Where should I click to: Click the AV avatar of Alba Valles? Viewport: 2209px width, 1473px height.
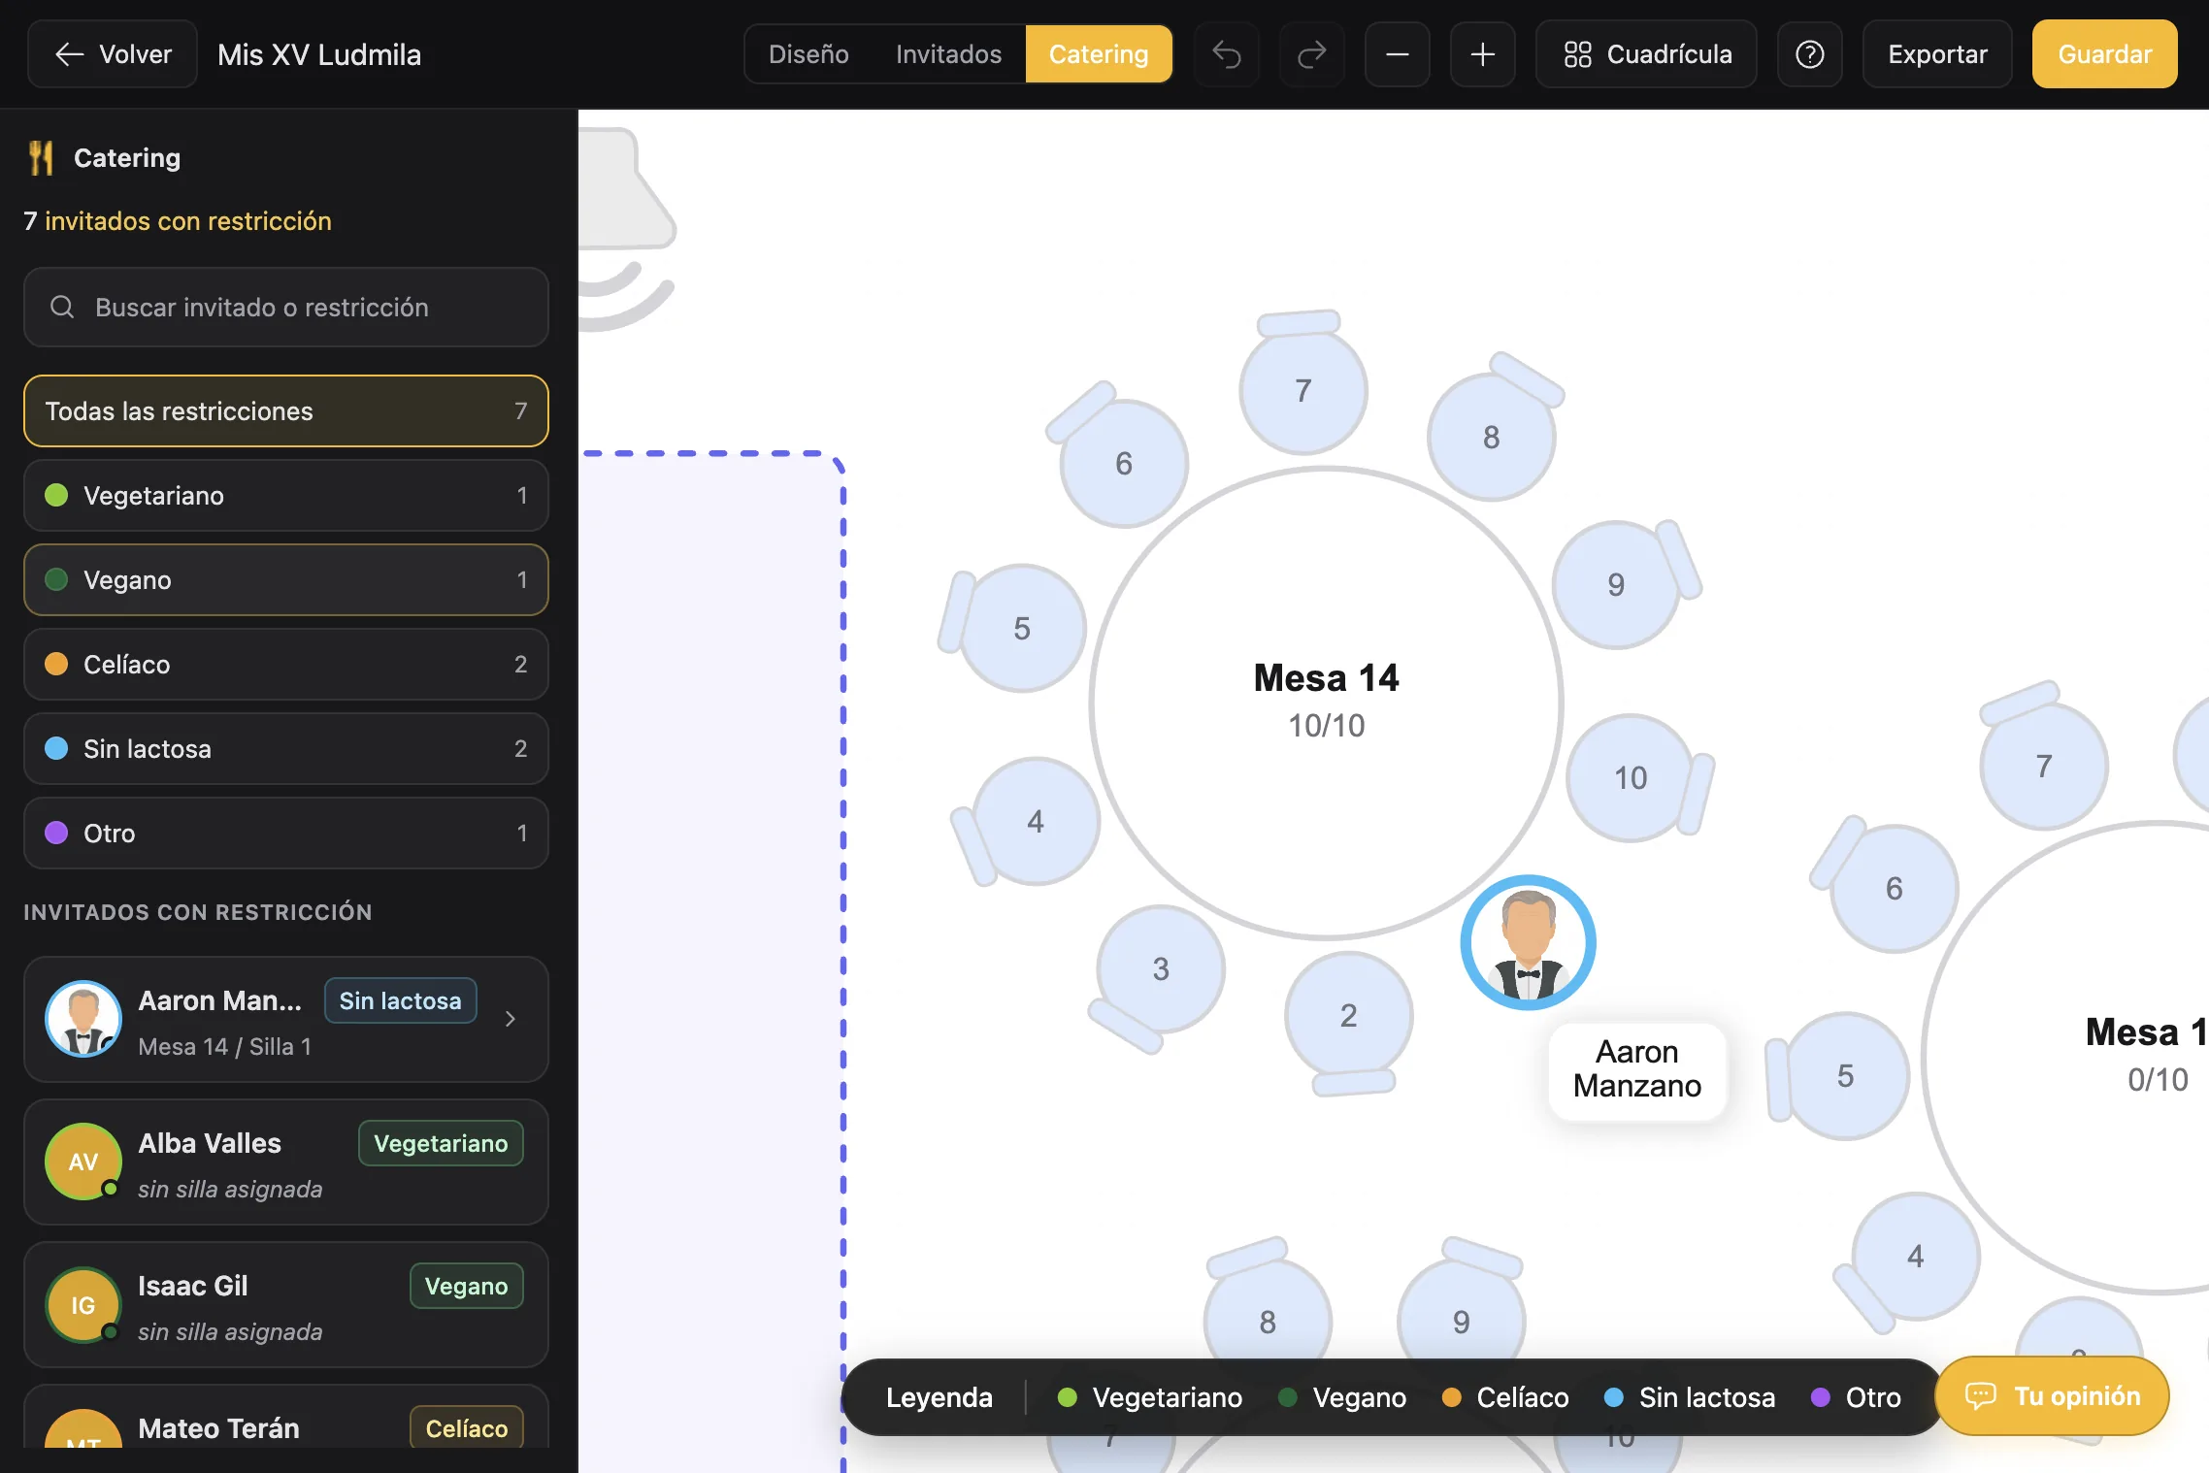[83, 1162]
